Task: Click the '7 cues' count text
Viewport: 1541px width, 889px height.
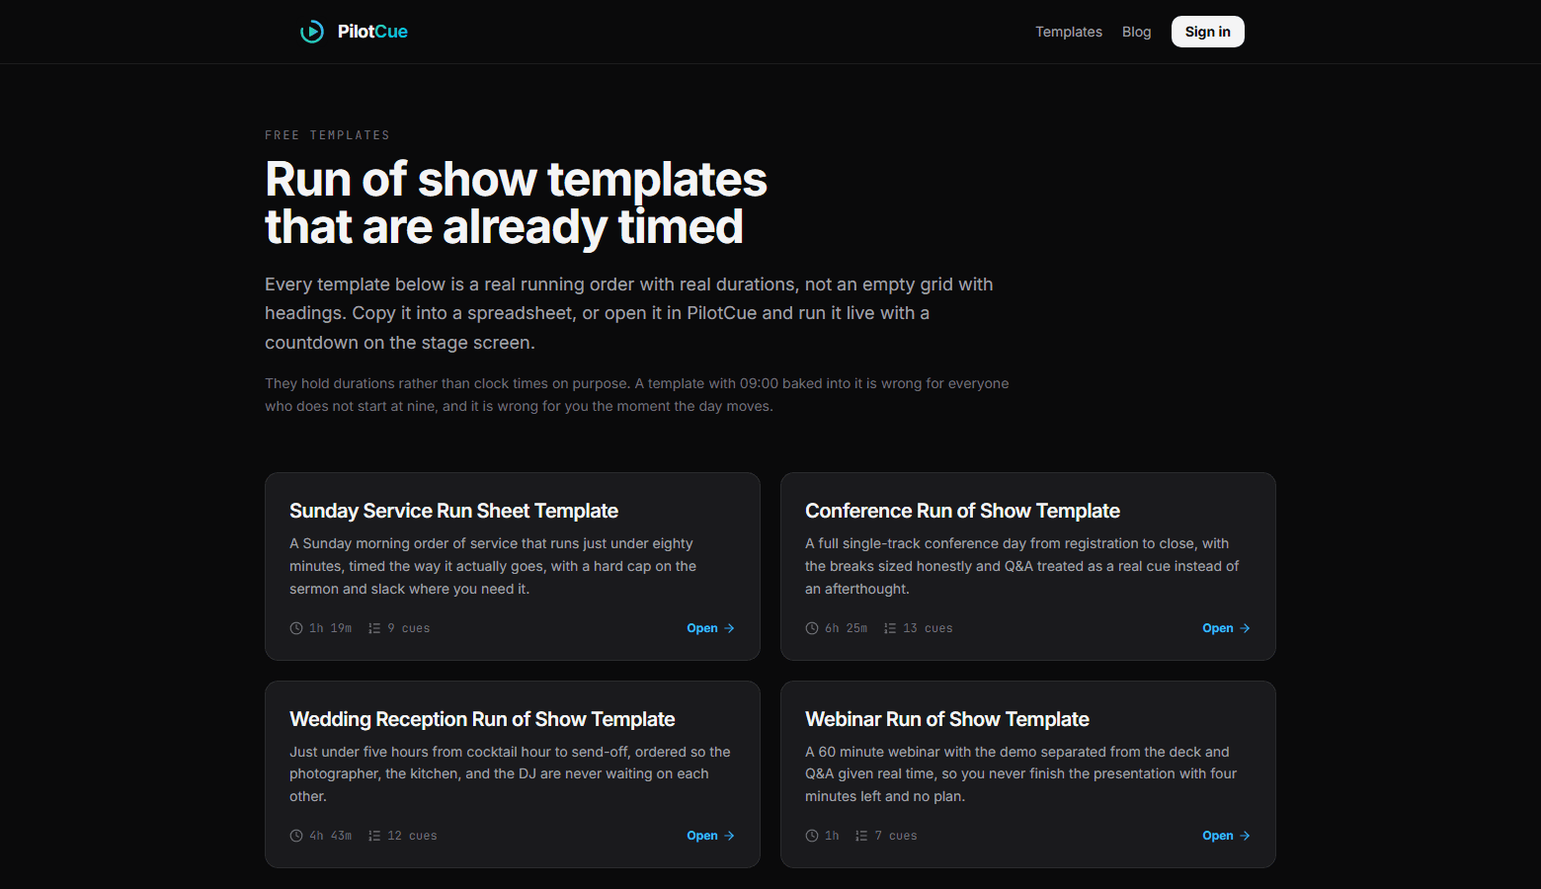Action: [x=896, y=836]
